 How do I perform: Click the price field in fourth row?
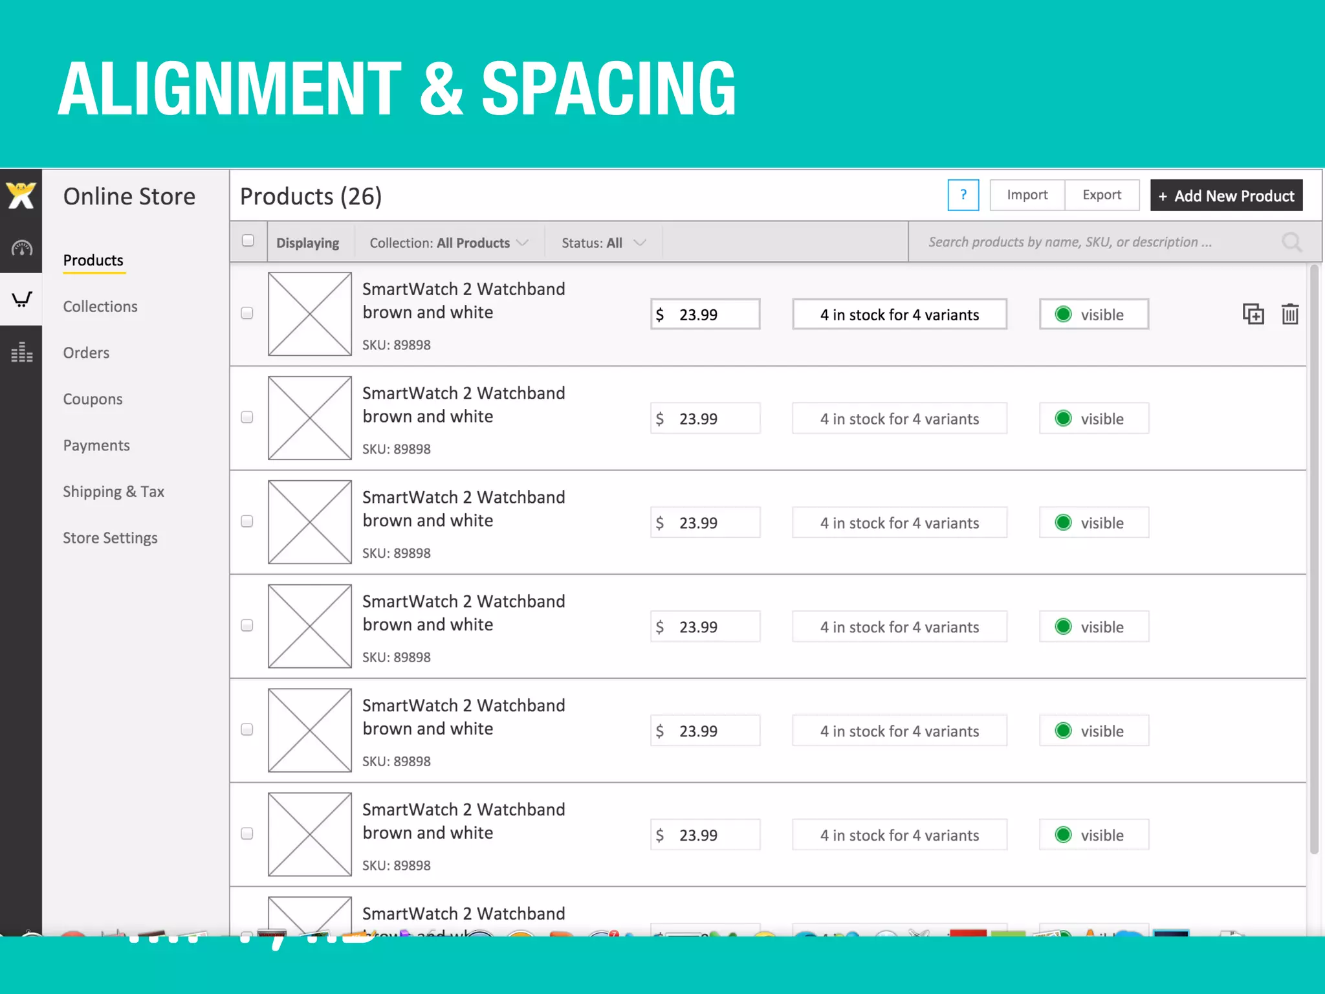(x=705, y=626)
